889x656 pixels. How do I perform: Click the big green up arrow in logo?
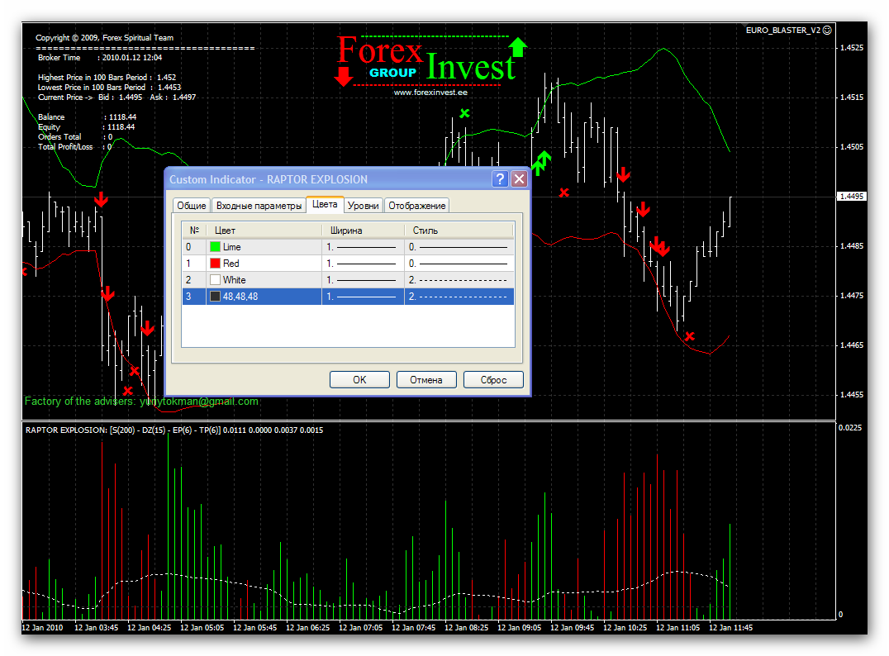coord(518,46)
